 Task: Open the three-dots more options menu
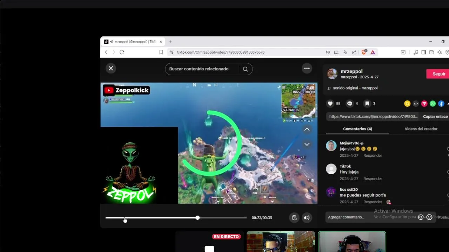[307, 68]
